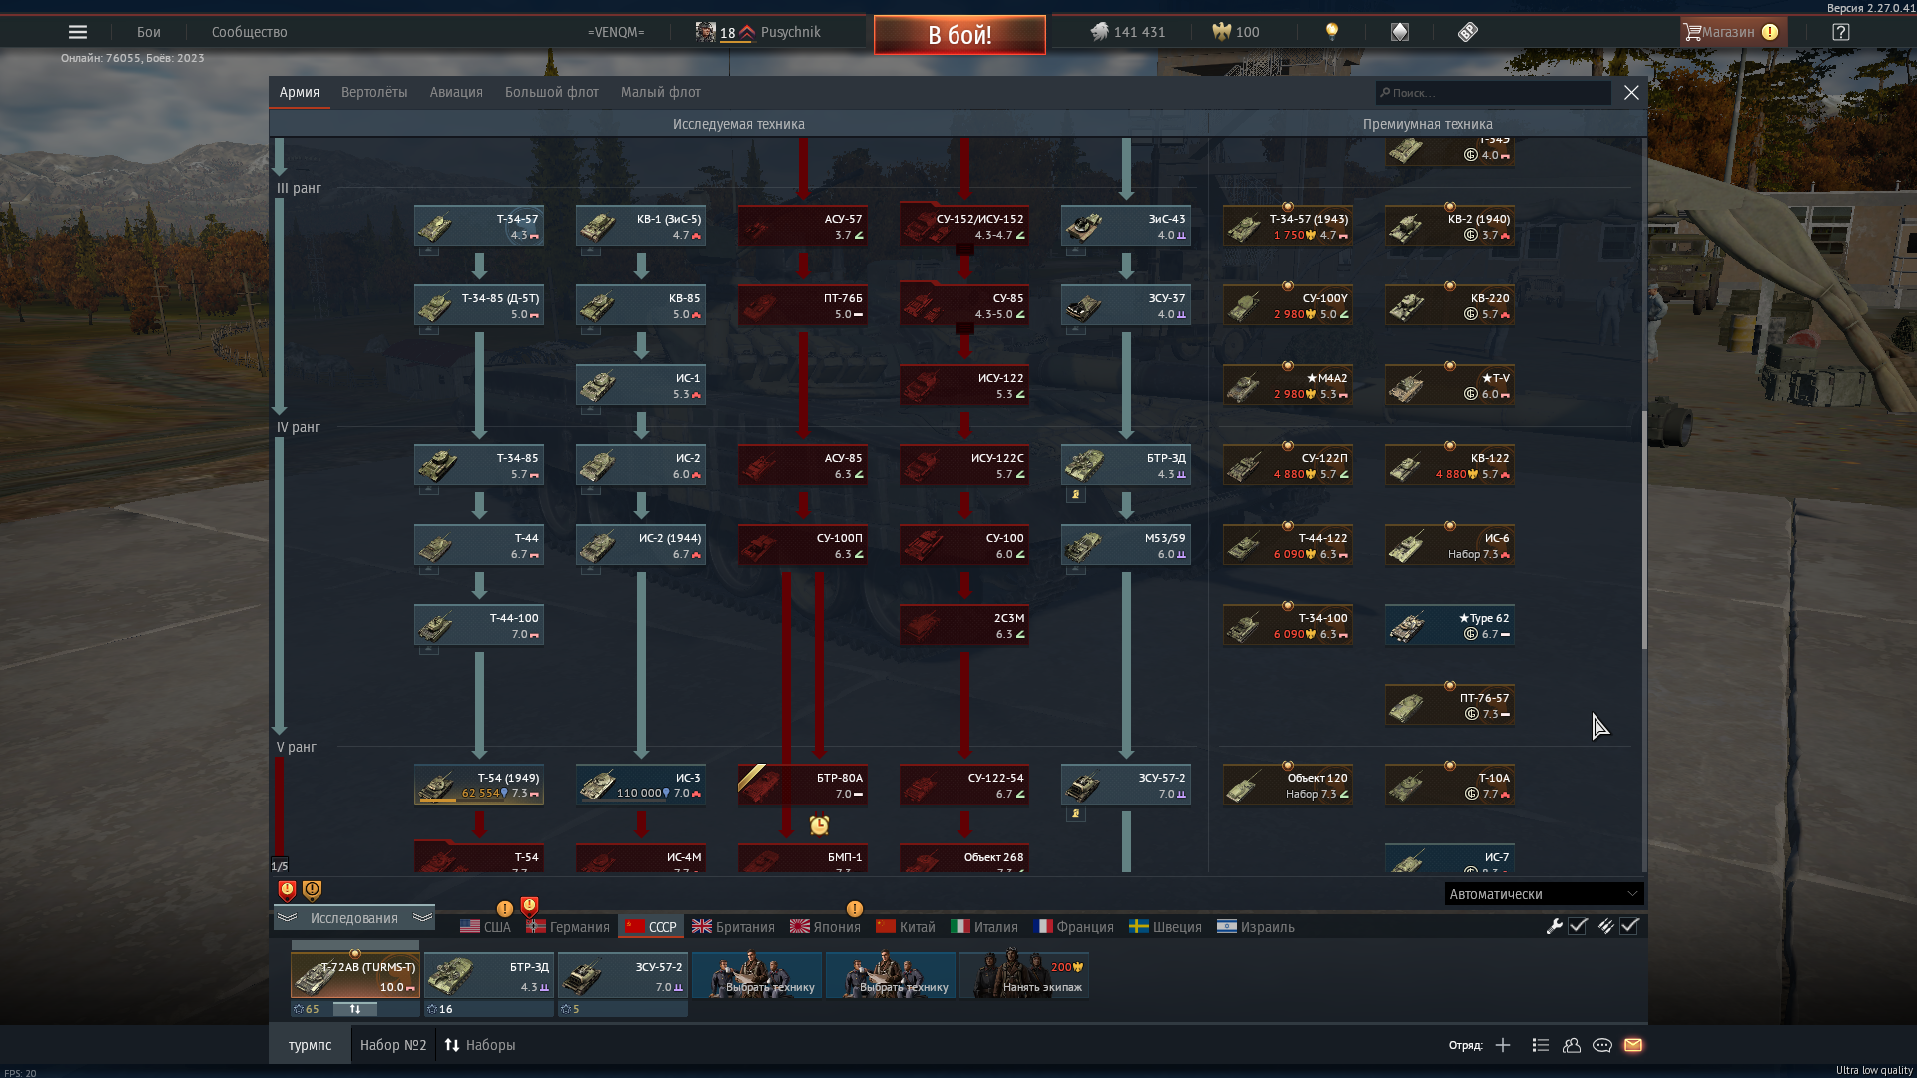
Task: Click swap arrows under T-72AB crew slot
Action: coord(355,1009)
